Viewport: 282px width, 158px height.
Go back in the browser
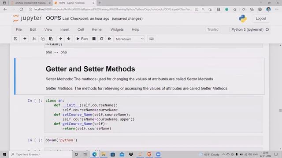(5, 9)
